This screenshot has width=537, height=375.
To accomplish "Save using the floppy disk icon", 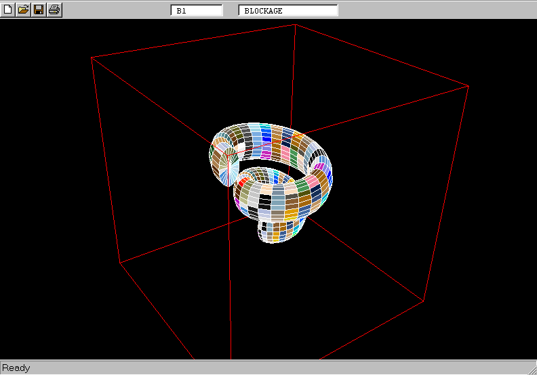I will coord(39,9).
